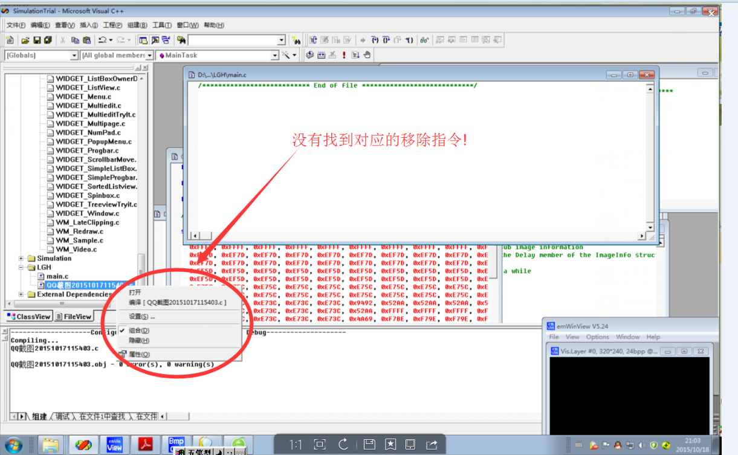Click the Undo arrow icon

pyautogui.click(x=102, y=40)
